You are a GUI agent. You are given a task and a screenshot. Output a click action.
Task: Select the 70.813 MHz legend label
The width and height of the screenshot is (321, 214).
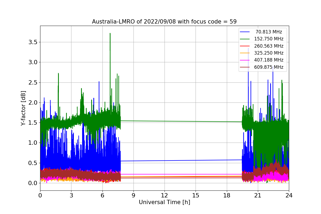tap(269, 32)
